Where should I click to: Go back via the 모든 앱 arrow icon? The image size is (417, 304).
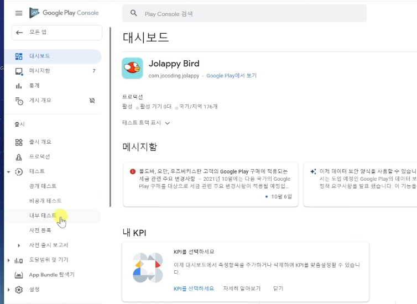click(x=19, y=33)
